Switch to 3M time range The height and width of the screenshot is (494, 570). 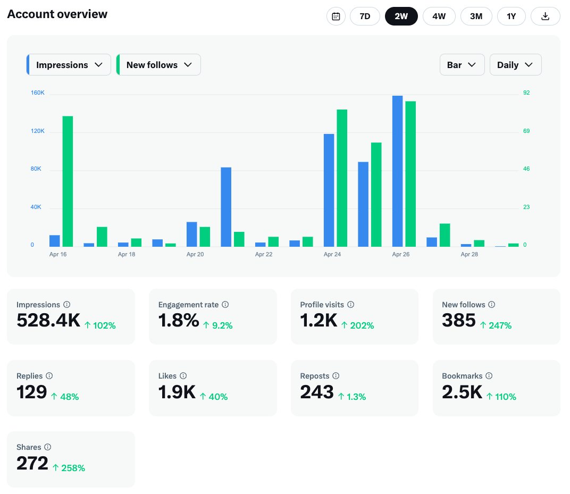pyautogui.click(x=476, y=16)
